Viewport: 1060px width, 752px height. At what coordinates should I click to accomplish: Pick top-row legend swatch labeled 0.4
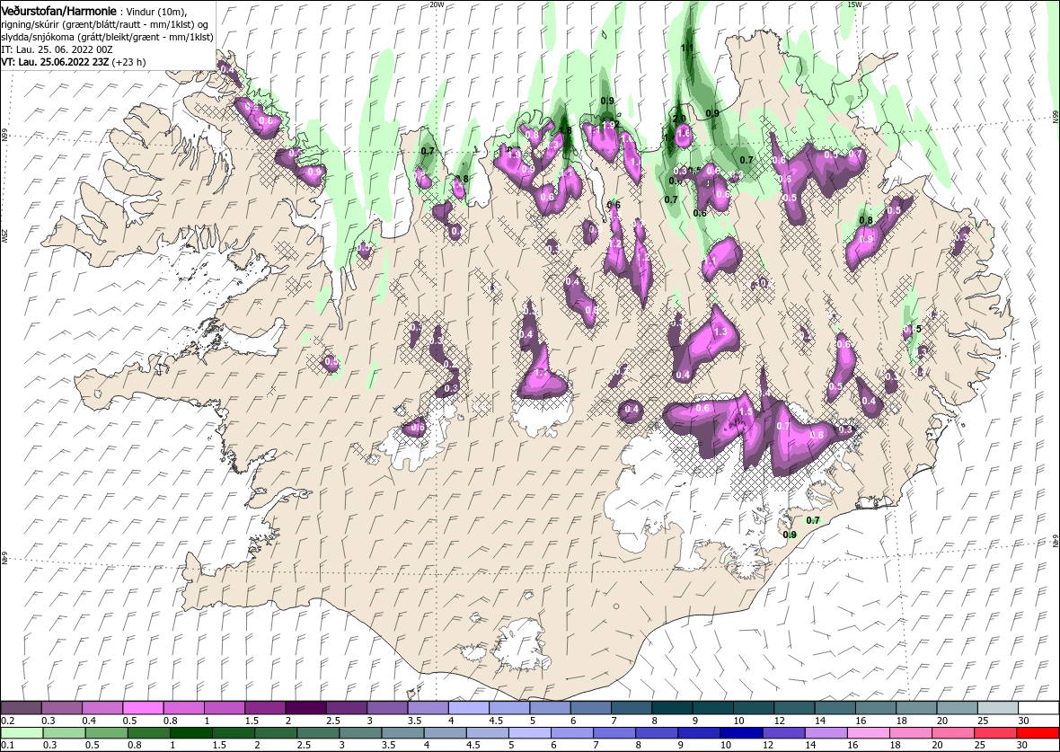(x=102, y=709)
